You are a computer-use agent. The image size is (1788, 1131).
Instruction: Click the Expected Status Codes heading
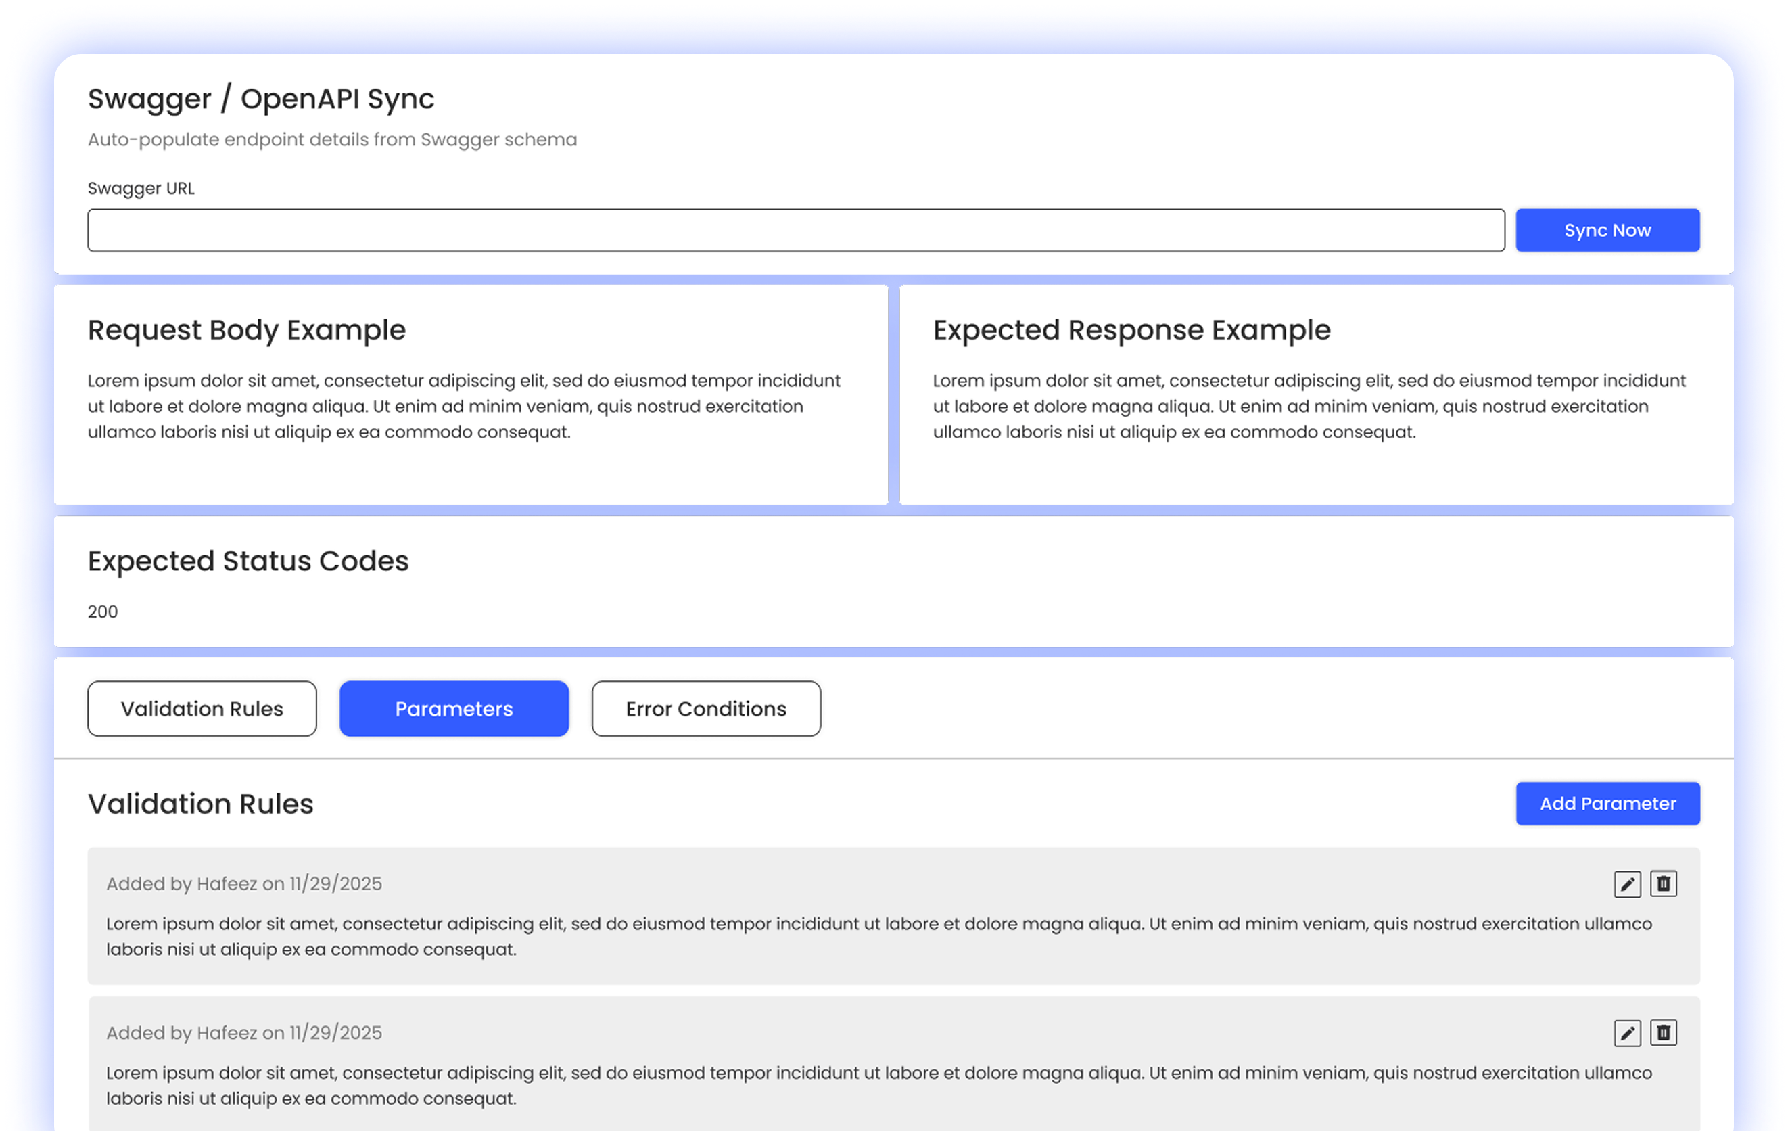248,561
